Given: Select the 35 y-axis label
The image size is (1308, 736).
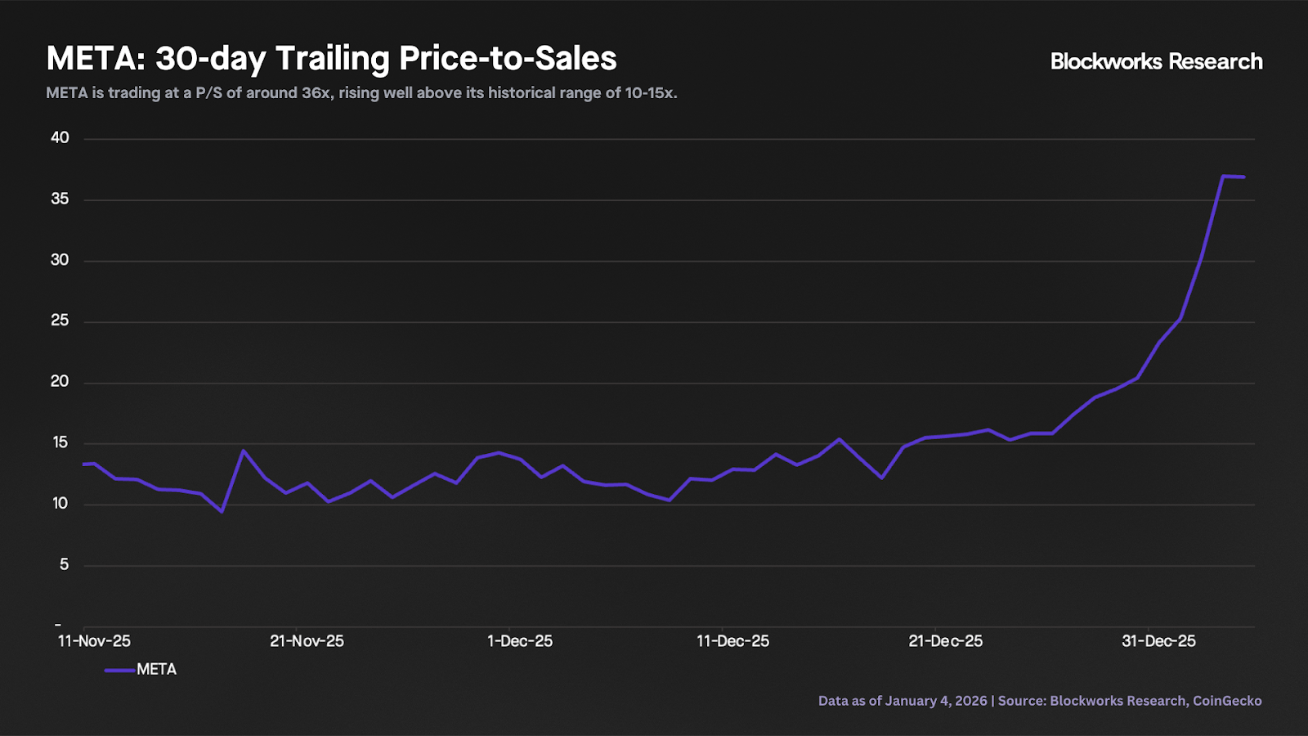Looking at the screenshot, I should point(60,199).
